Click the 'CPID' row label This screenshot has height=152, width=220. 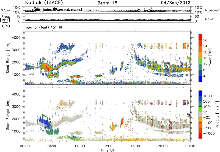point(6,26)
